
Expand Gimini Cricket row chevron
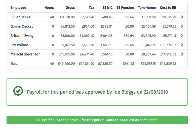point(182,26)
